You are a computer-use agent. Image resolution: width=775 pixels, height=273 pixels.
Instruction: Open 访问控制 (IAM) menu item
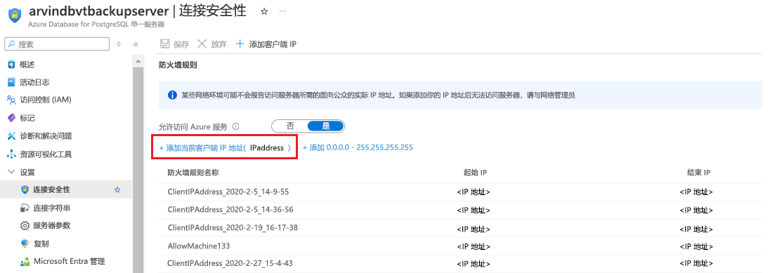click(x=46, y=100)
